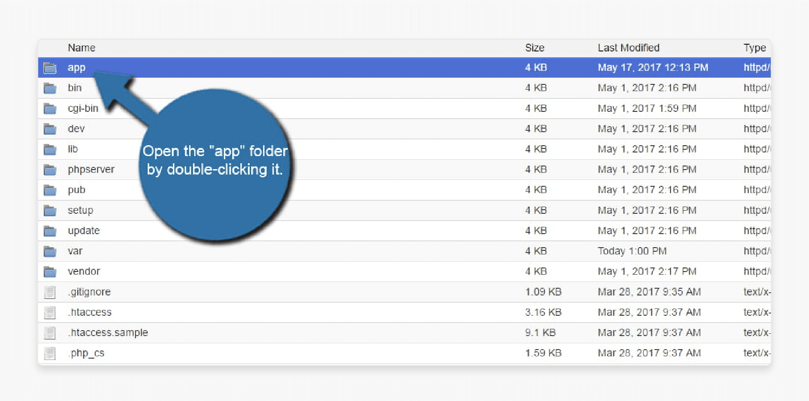This screenshot has width=809, height=401.
Task: Select the ".gitignore" file name
Action: (x=89, y=292)
